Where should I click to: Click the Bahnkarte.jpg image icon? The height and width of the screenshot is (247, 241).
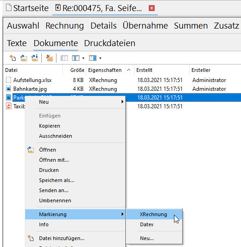click(x=8, y=88)
